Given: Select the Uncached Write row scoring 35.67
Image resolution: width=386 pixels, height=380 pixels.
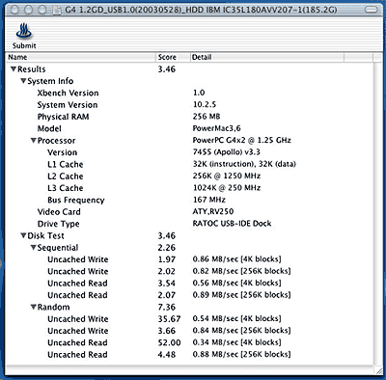Looking at the screenshot, I should click(x=190, y=319).
